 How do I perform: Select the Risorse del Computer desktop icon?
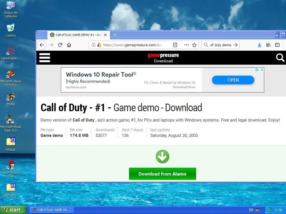(11, 9)
